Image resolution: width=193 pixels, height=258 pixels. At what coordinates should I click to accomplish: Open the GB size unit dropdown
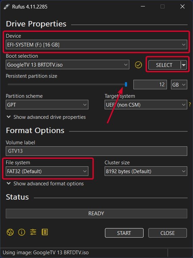179,85
